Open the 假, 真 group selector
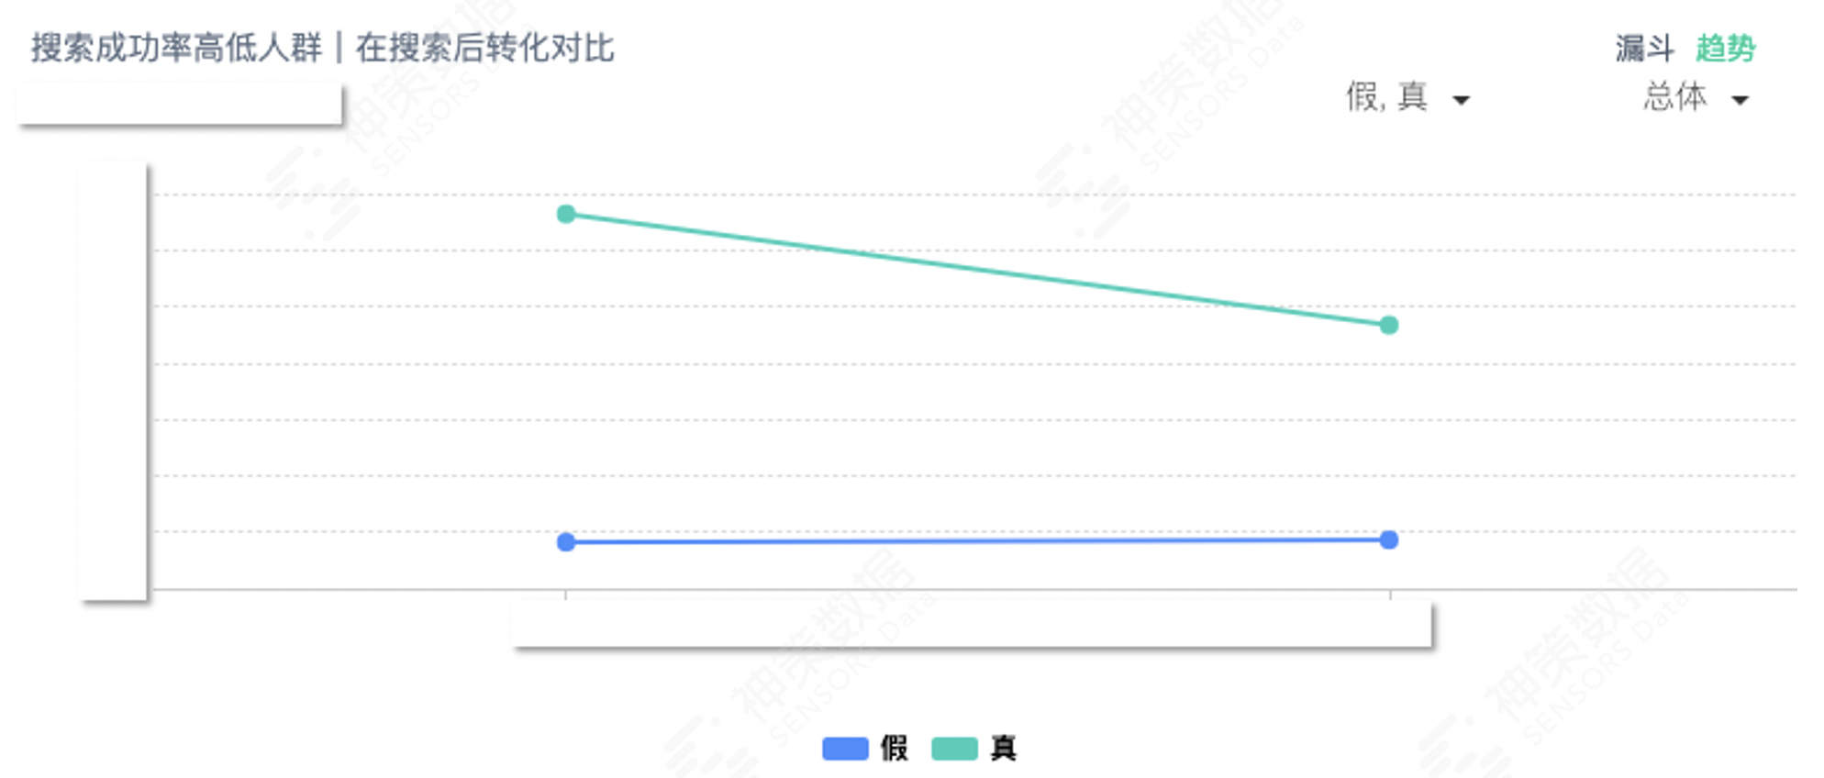Viewport: 1824px width, 778px height. (x=1407, y=97)
